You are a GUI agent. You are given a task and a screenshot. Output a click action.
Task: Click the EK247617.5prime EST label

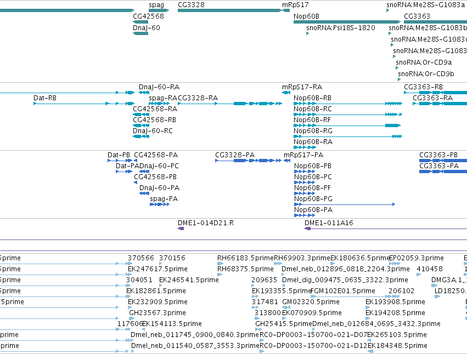click(x=157, y=269)
